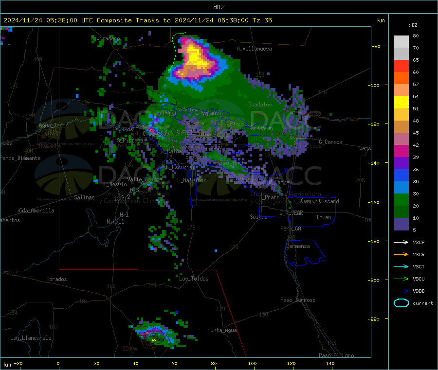Click the 'Pampa_Diamante' map label

(x=20, y=158)
